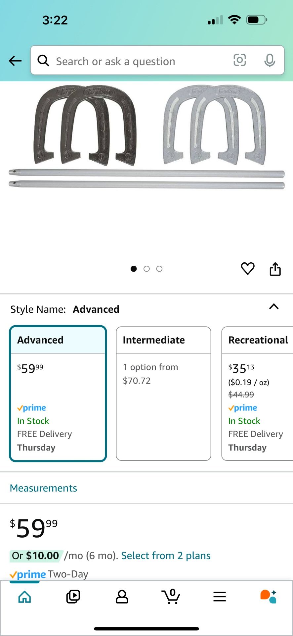
Task: Choose the Intermediate style option
Action: [163, 394]
